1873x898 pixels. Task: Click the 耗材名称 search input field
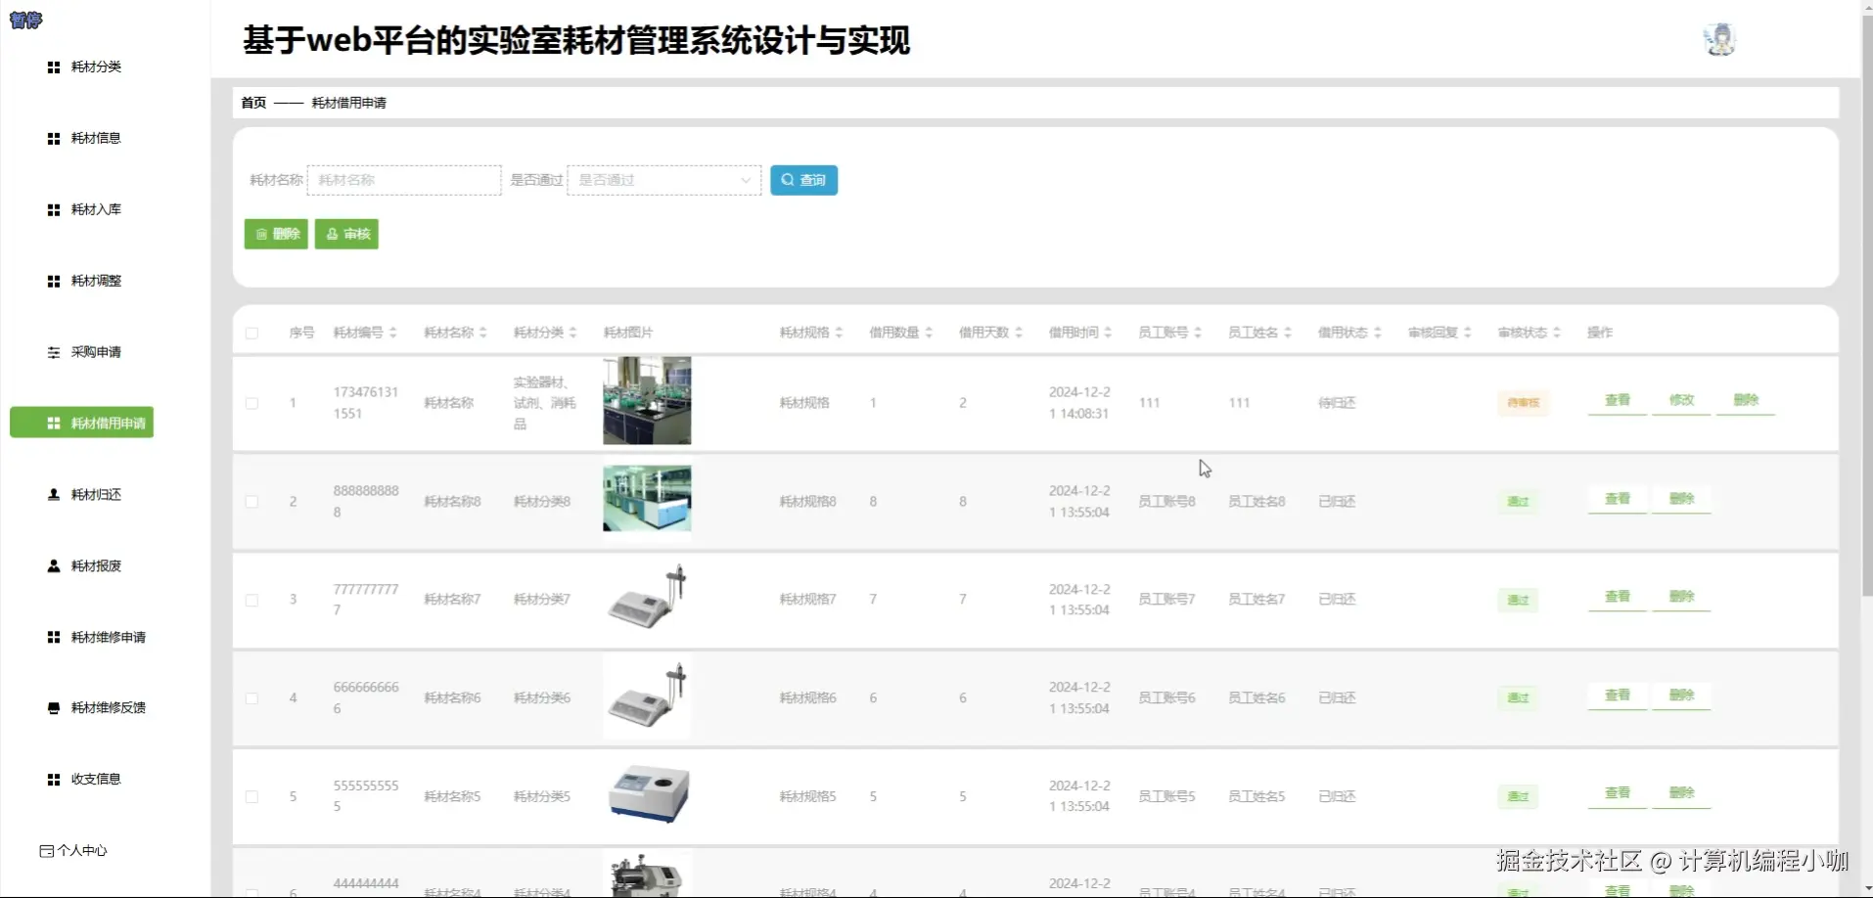(x=404, y=180)
